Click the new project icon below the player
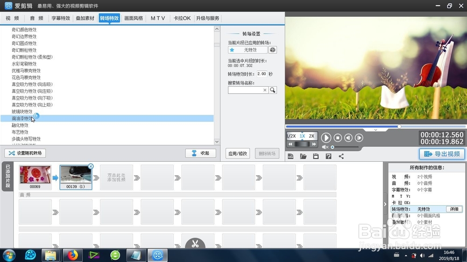This screenshot has height=262, width=467. (290, 157)
